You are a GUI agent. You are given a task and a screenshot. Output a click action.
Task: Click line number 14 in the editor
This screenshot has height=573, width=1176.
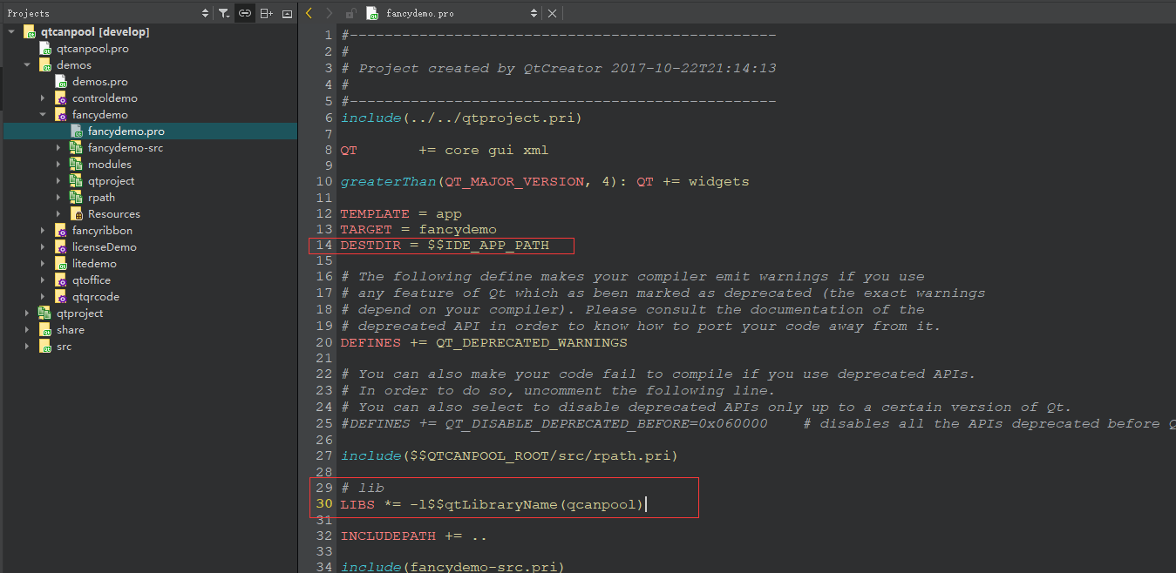[323, 246]
